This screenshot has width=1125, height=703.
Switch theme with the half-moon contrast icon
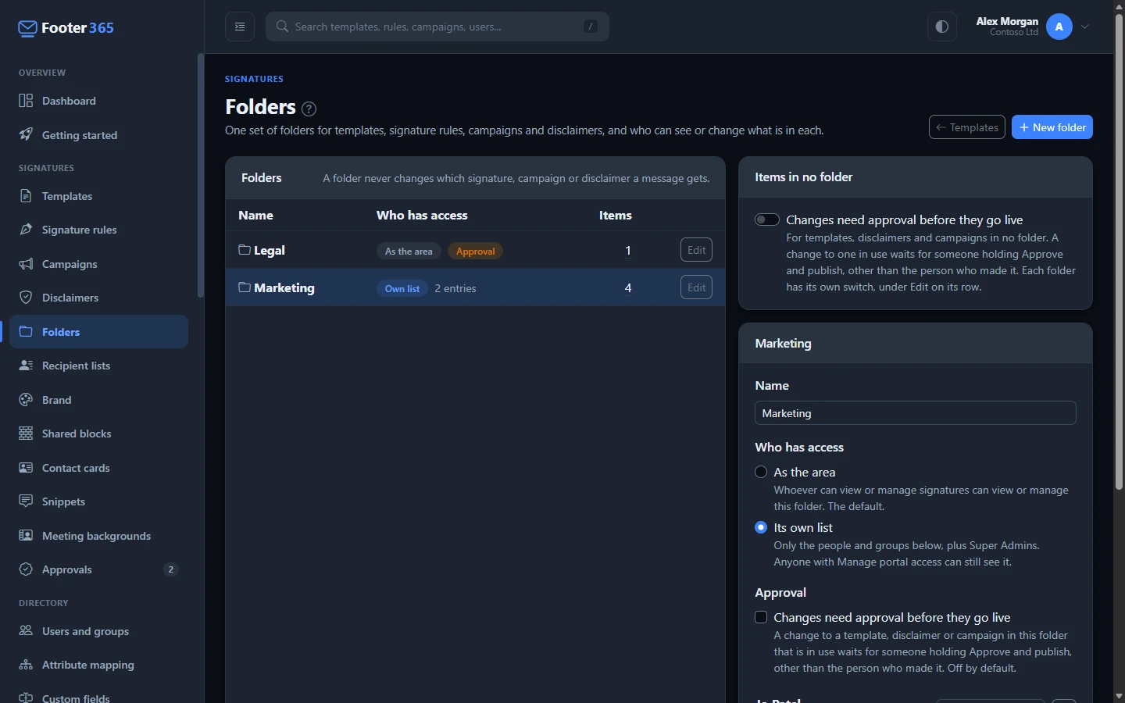942,27
